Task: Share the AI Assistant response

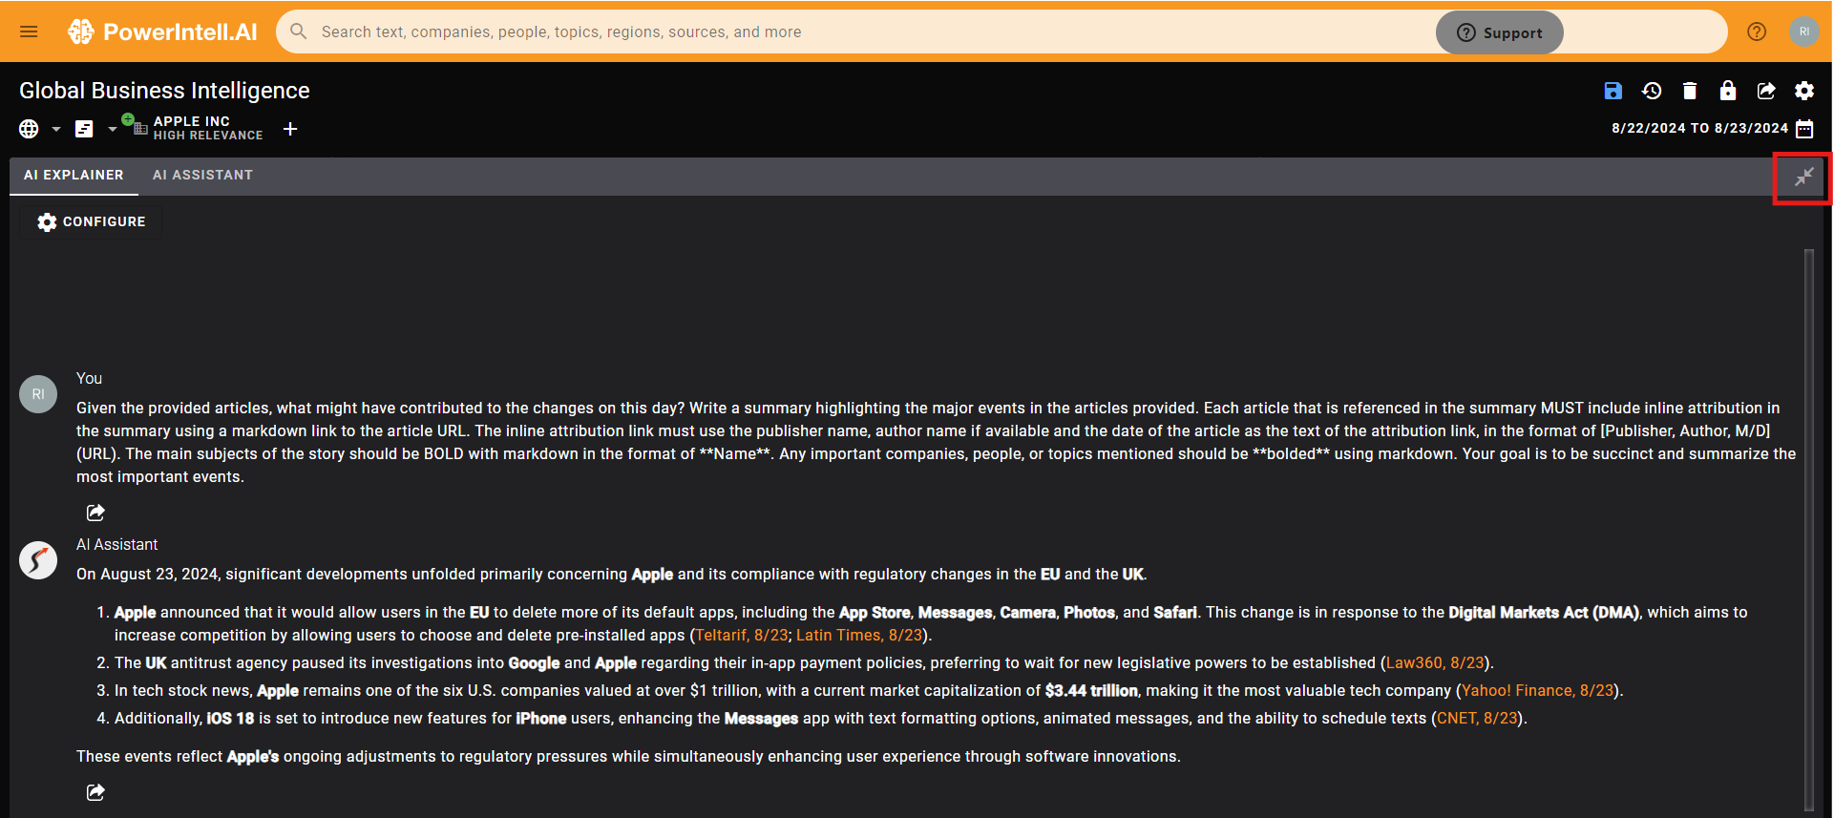Action: [95, 792]
